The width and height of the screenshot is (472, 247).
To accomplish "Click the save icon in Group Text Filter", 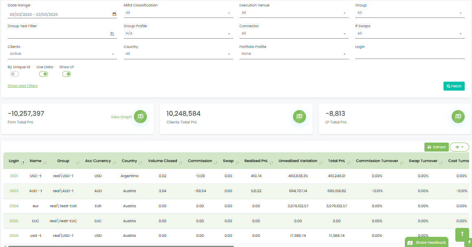I will (112, 34).
